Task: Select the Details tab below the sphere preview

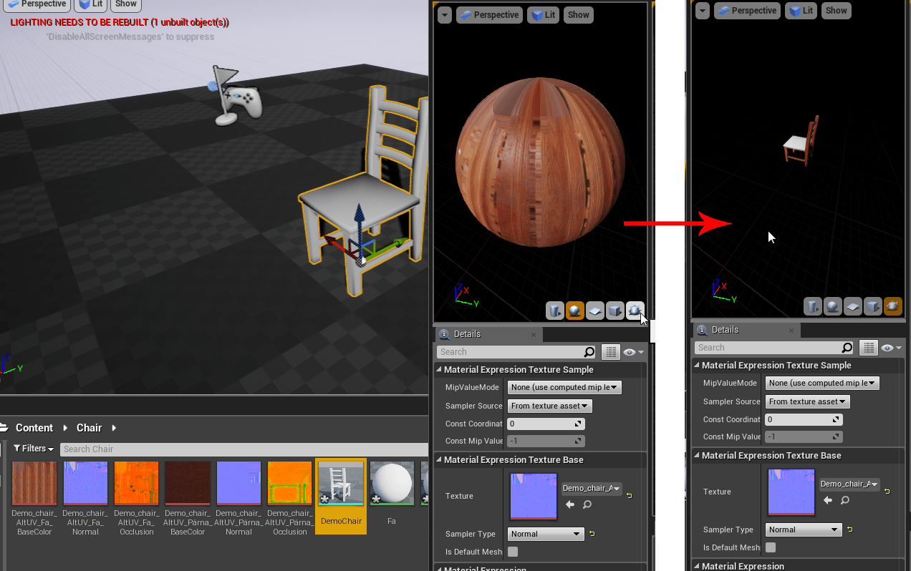Action: click(x=467, y=334)
